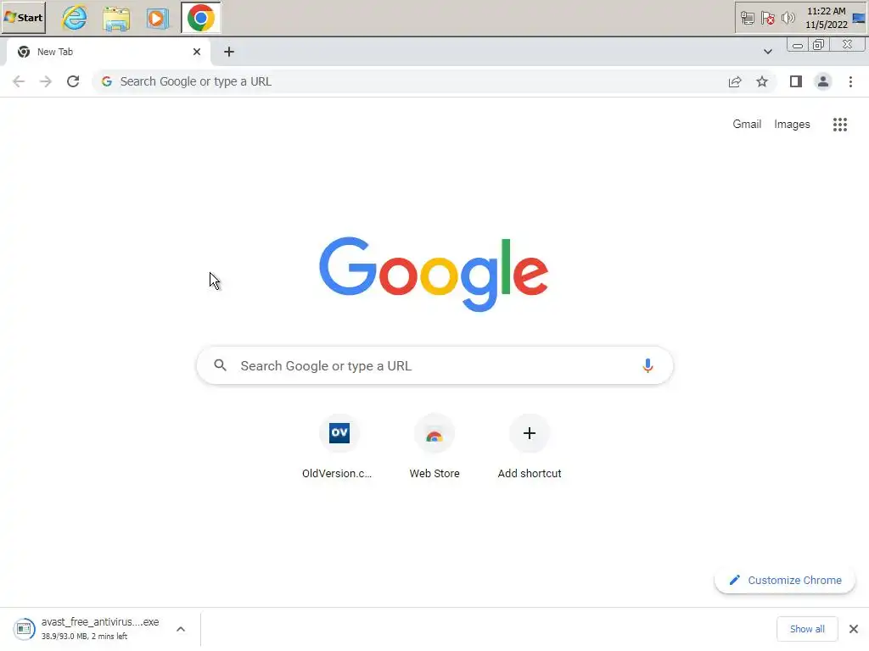Toggle the Chrome side panel
The width and height of the screenshot is (869, 651).
[x=796, y=81]
